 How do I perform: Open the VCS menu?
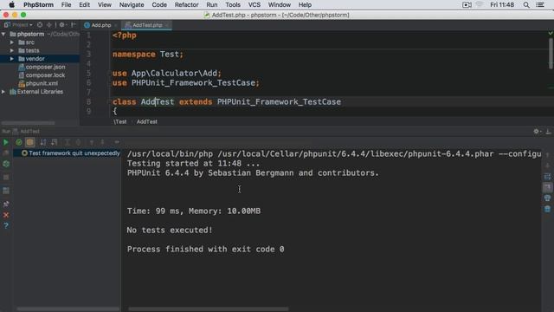coord(254,5)
